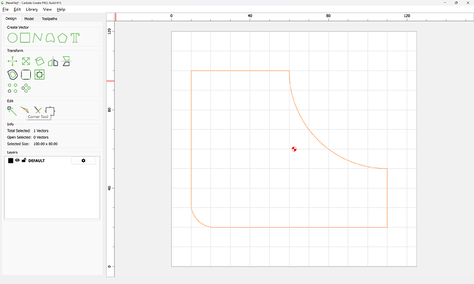Switch to the Design tab
Screen dimensions: 474x284
pyautogui.click(x=11, y=19)
